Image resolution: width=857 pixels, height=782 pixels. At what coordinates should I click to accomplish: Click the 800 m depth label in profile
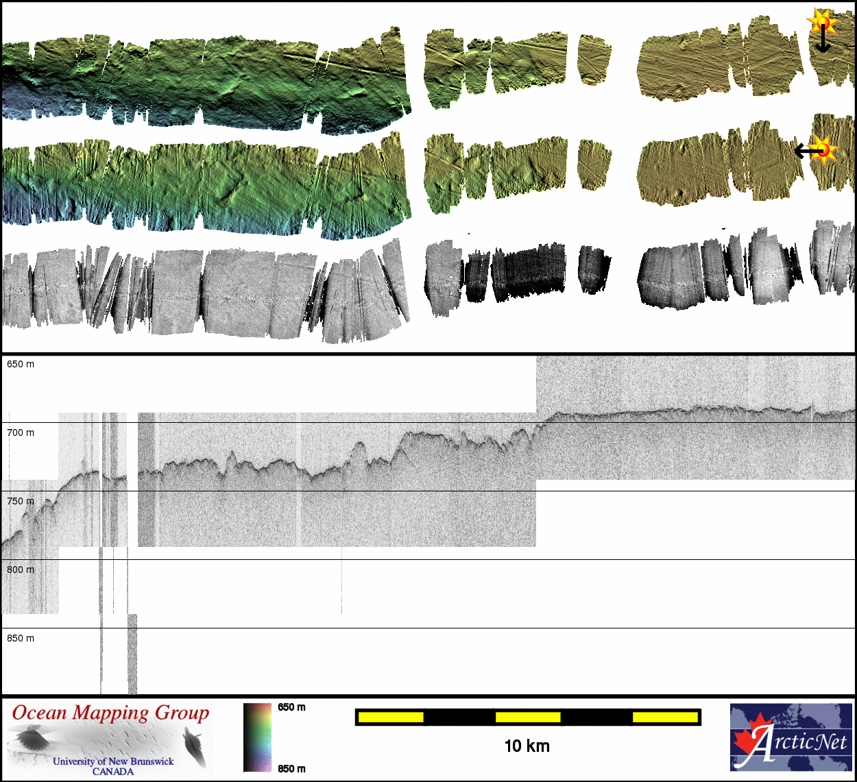[21, 570]
